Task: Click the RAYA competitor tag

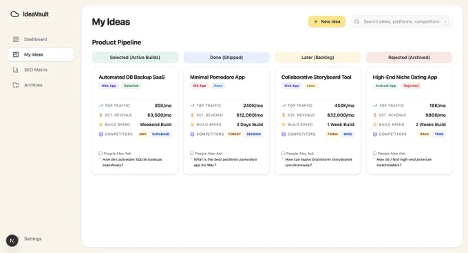Action: tap(425, 134)
